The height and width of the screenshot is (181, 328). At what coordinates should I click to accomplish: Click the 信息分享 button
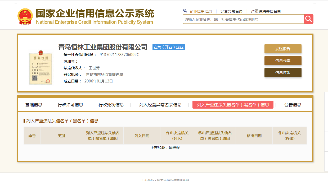283,61
